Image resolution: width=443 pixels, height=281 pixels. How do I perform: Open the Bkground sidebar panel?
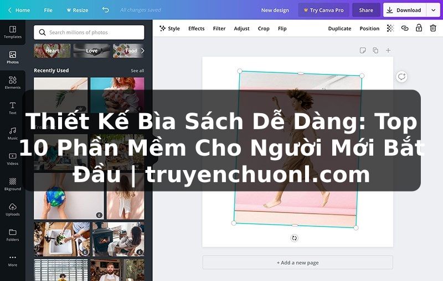pyautogui.click(x=12, y=184)
